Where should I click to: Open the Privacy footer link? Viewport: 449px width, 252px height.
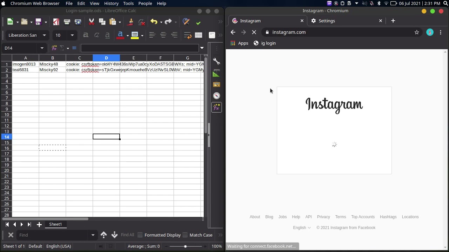[x=323, y=217]
